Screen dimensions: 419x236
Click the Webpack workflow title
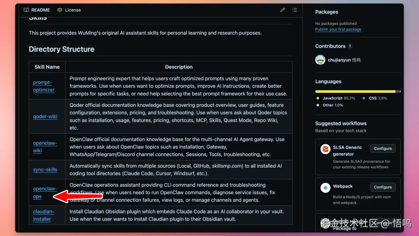tap(343, 186)
